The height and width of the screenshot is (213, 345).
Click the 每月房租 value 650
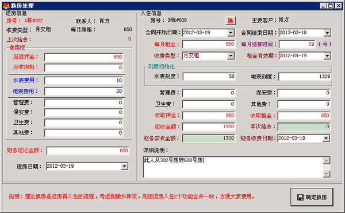click(128, 29)
